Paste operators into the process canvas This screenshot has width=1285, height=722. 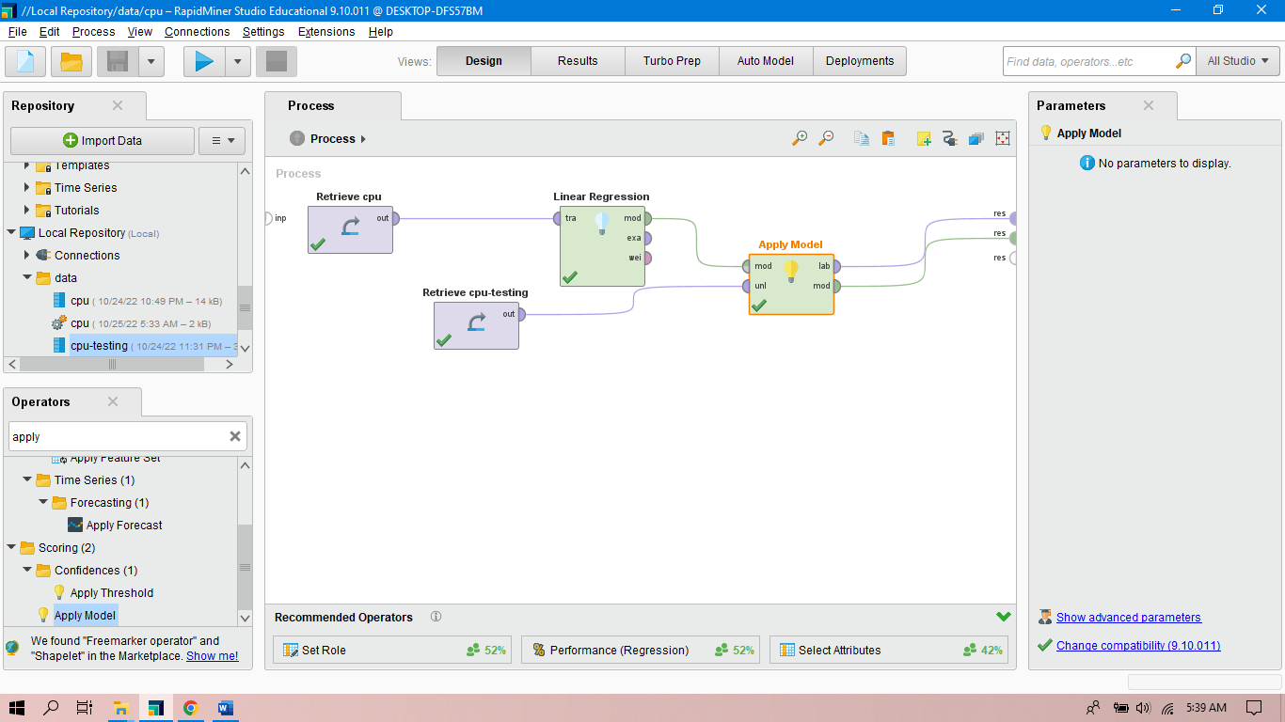pyautogui.click(x=888, y=137)
